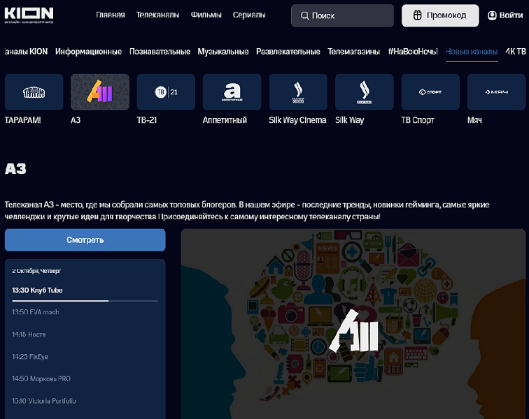Image resolution: width=529 pixels, height=419 pixels.
Task: Open the Silk Way Cinema channel tile
Action: coord(297,92)
